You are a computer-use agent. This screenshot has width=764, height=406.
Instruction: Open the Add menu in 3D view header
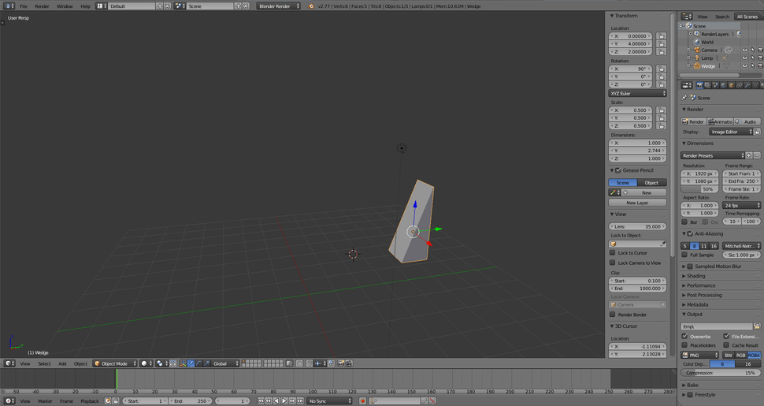tap(62, 363)
